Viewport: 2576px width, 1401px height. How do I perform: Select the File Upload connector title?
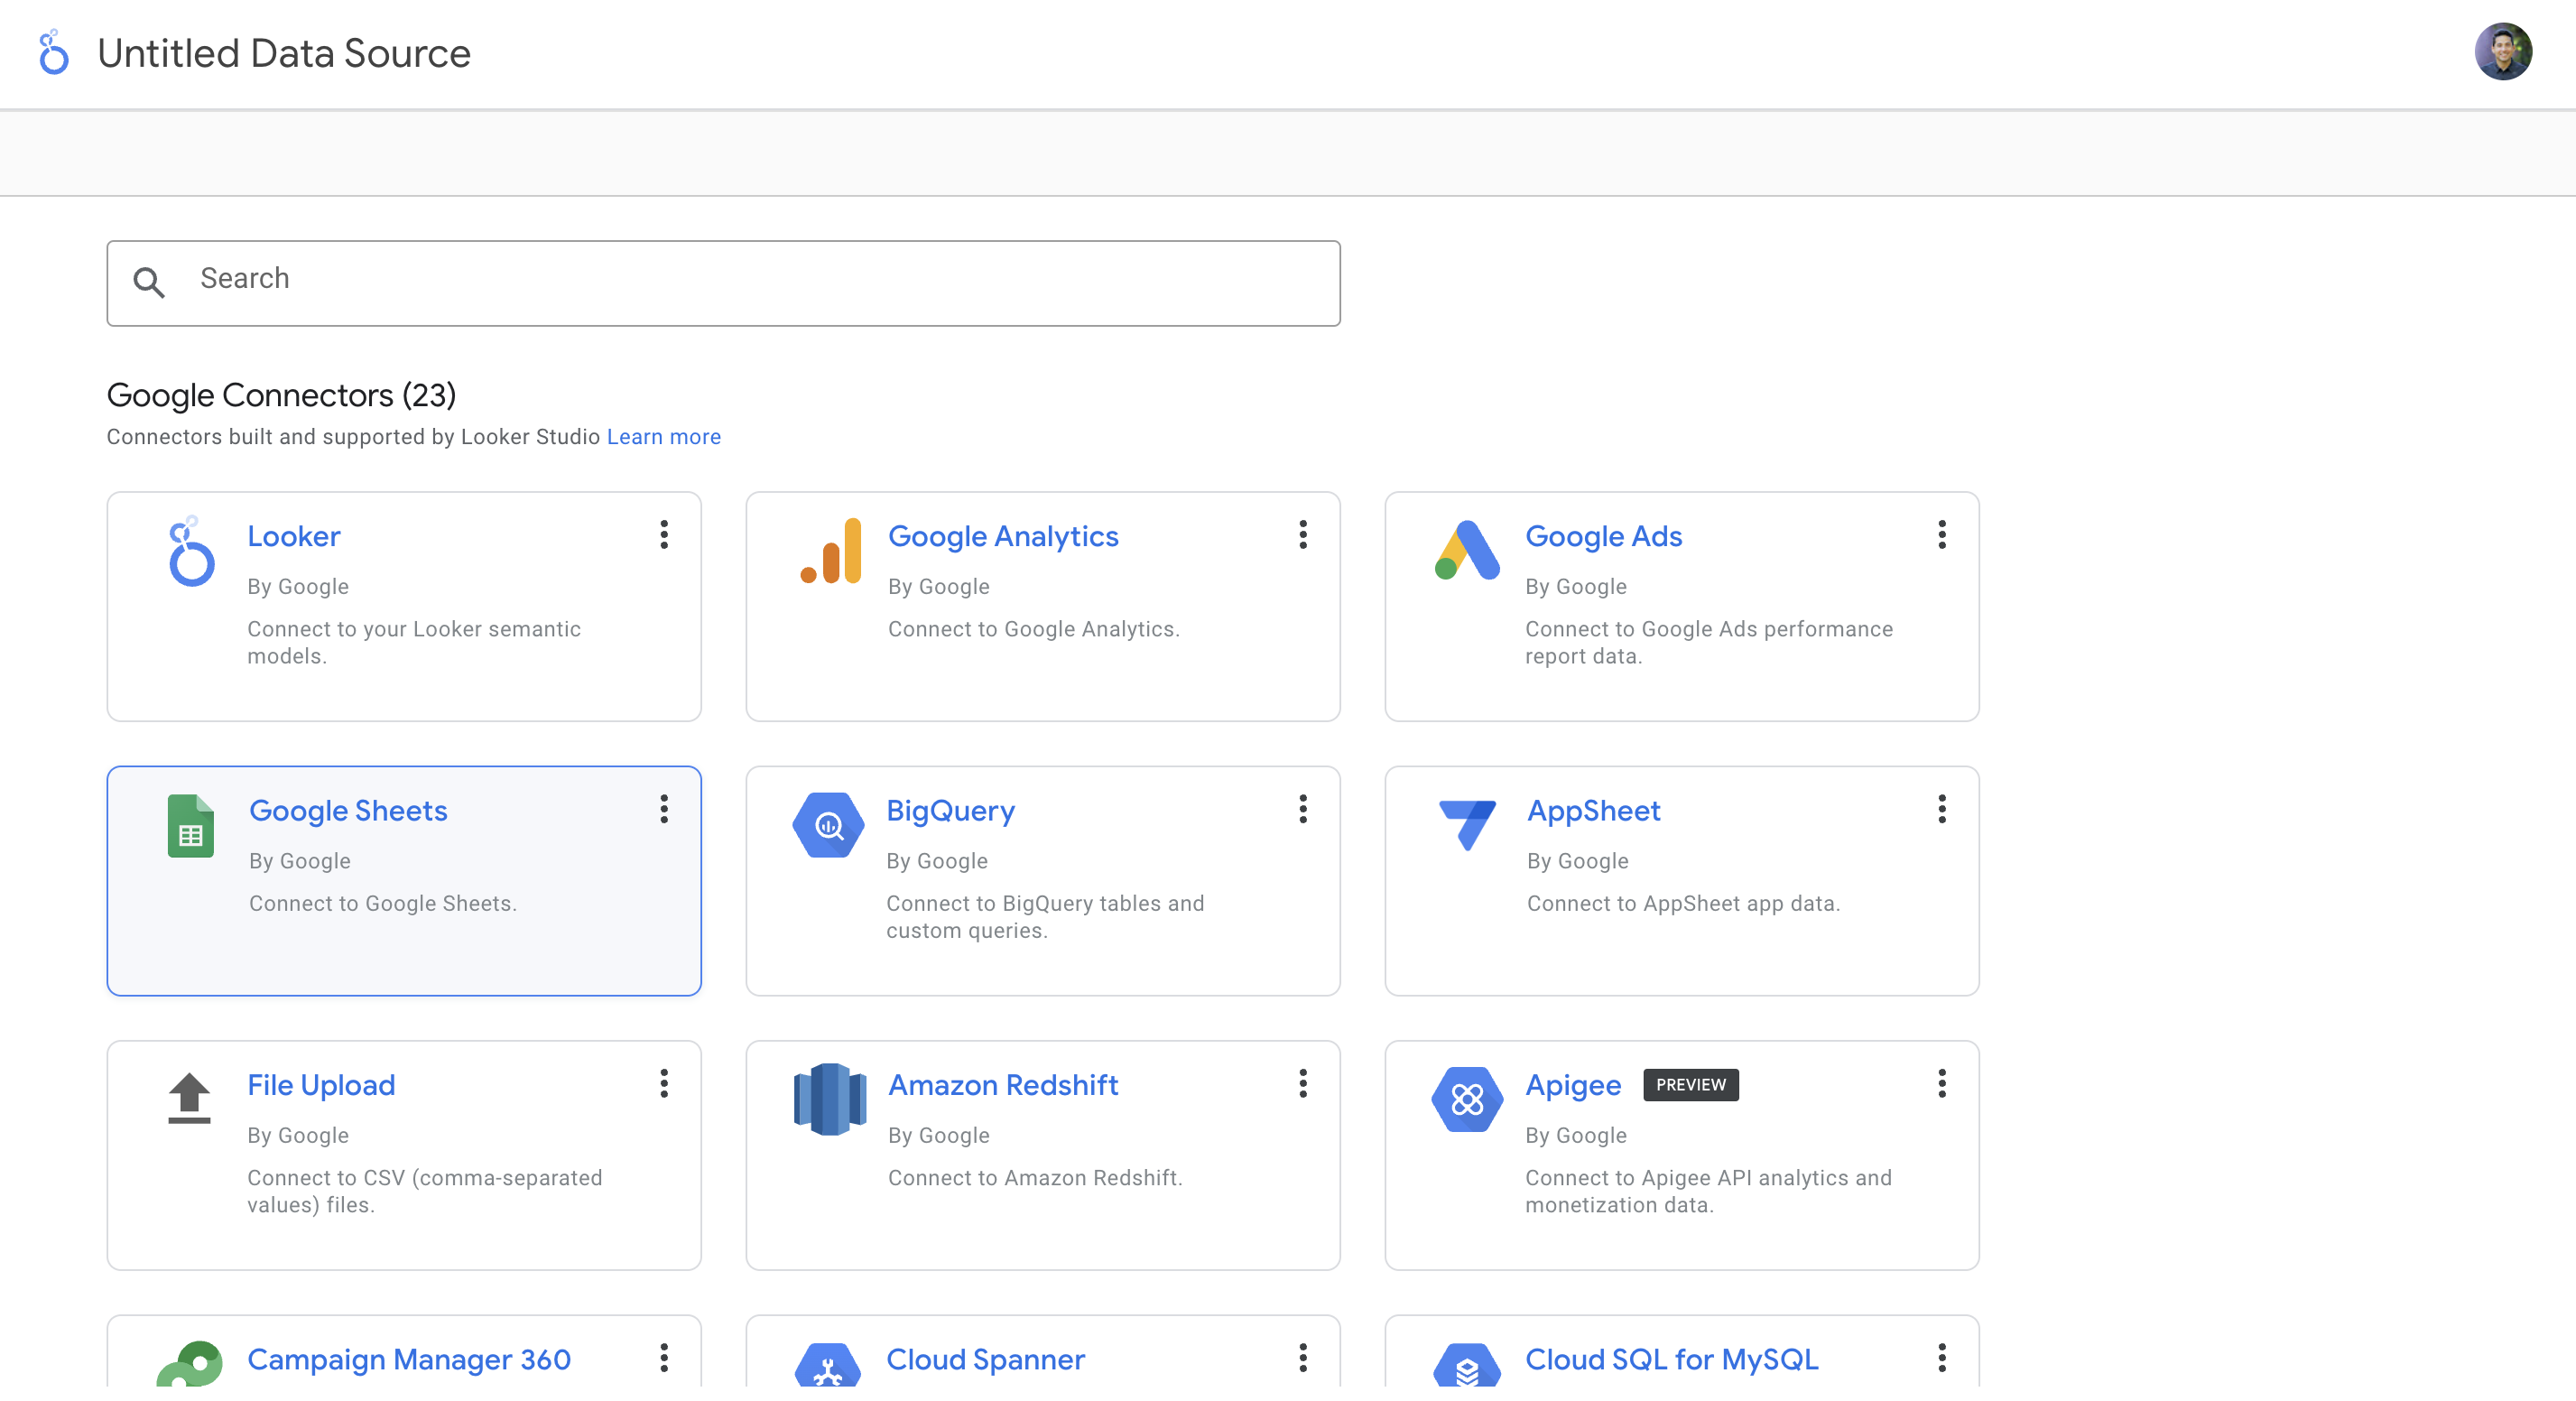tap(321, 1085)
